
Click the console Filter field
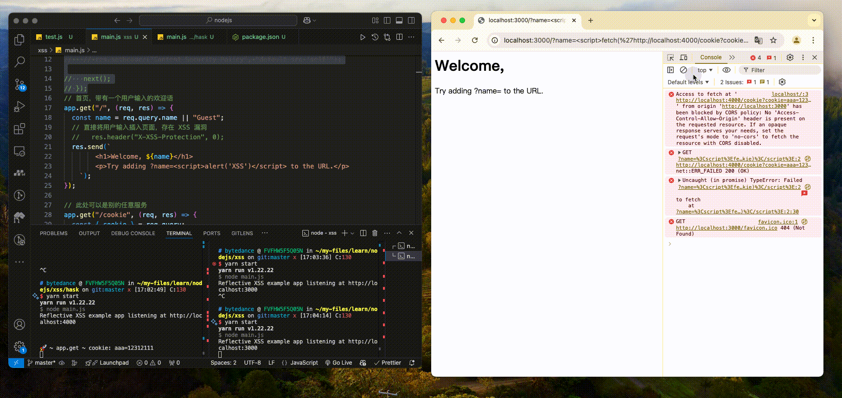click(779, 70)
